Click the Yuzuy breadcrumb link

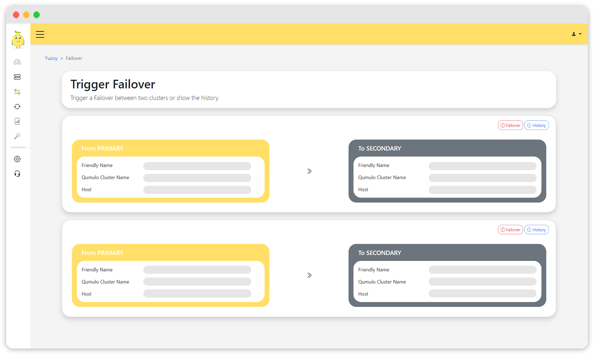[x=51, y=58]
